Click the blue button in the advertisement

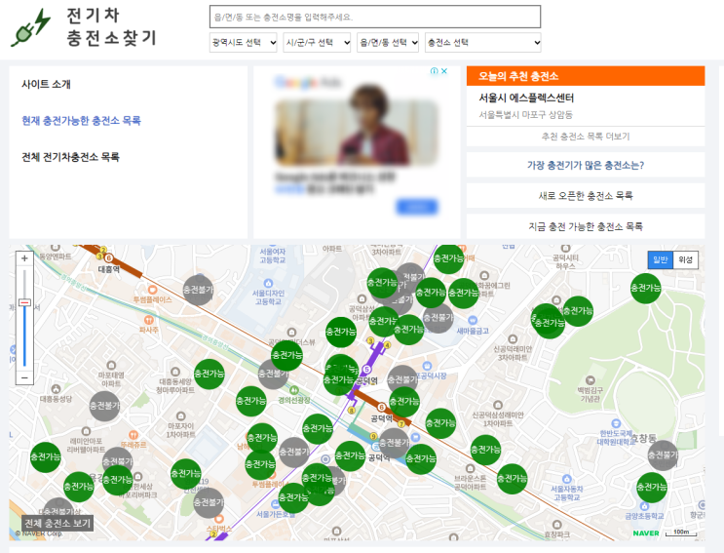[417, 207]
